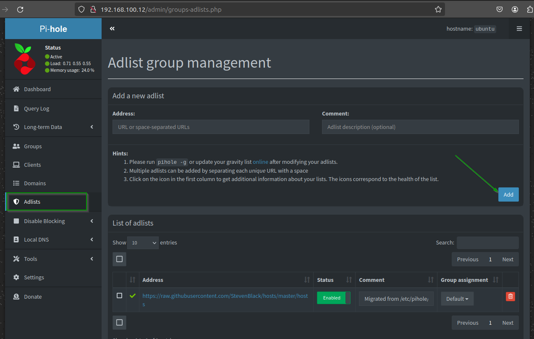Click the adlist Address URL field
The height and width of the screenshot is (339, 534).
tap(211, 127)
